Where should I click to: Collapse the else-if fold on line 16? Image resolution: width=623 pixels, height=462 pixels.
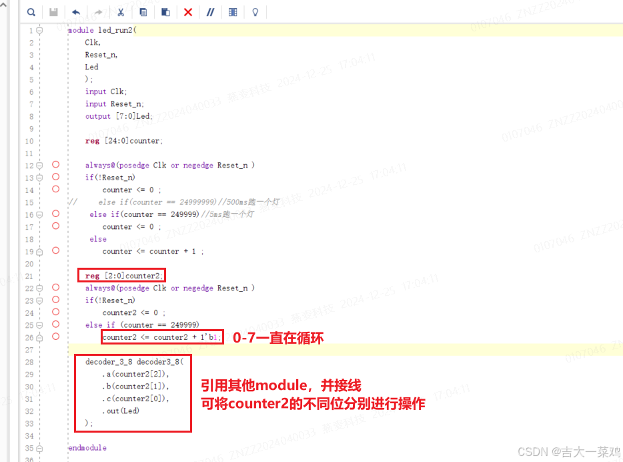[x=39, y=215]
